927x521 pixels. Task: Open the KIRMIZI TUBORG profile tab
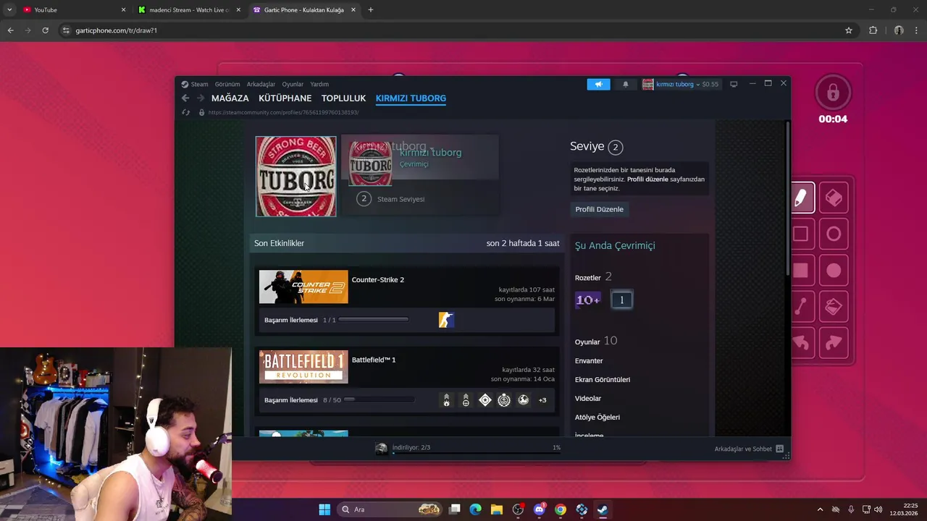pos(411,98)
